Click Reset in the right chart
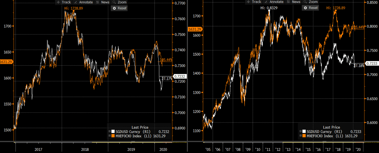 (311, 8)
